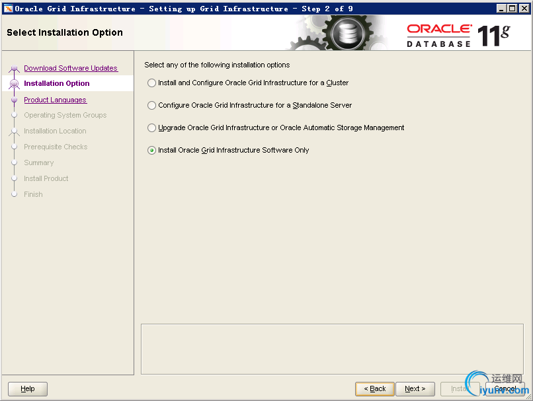Click 'Select any of the following installation options' text
The height and width of the screenshot is (401, 533).
click(x=217, y=65)
